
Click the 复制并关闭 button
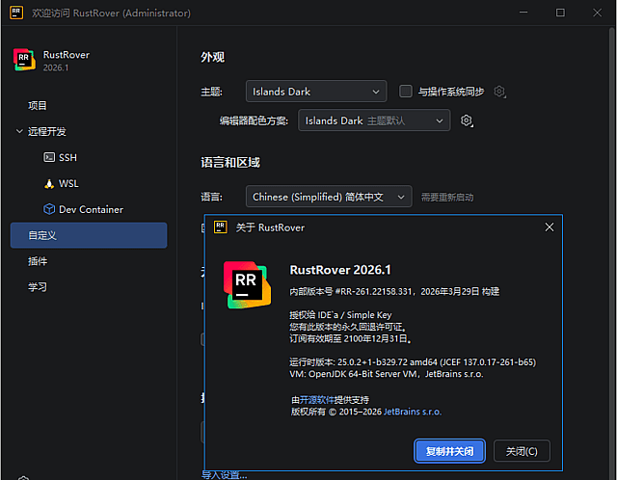tap(449, 451)
